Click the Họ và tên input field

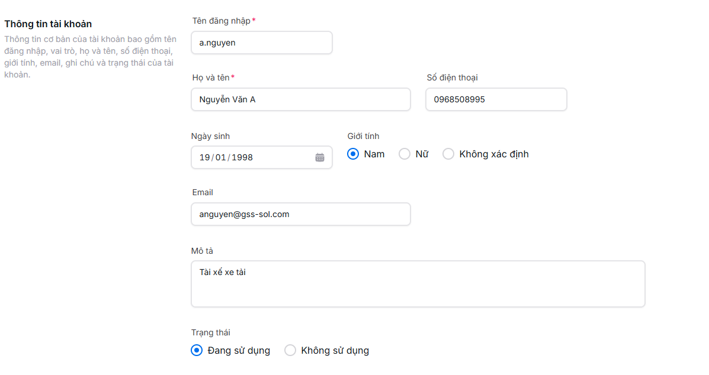pos(300,99)
